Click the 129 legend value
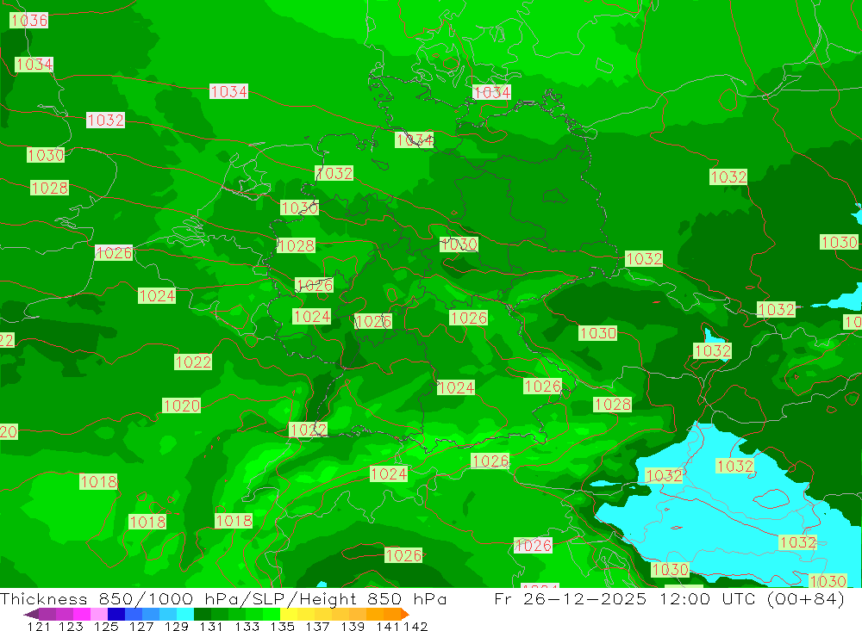 coord(177,626)
